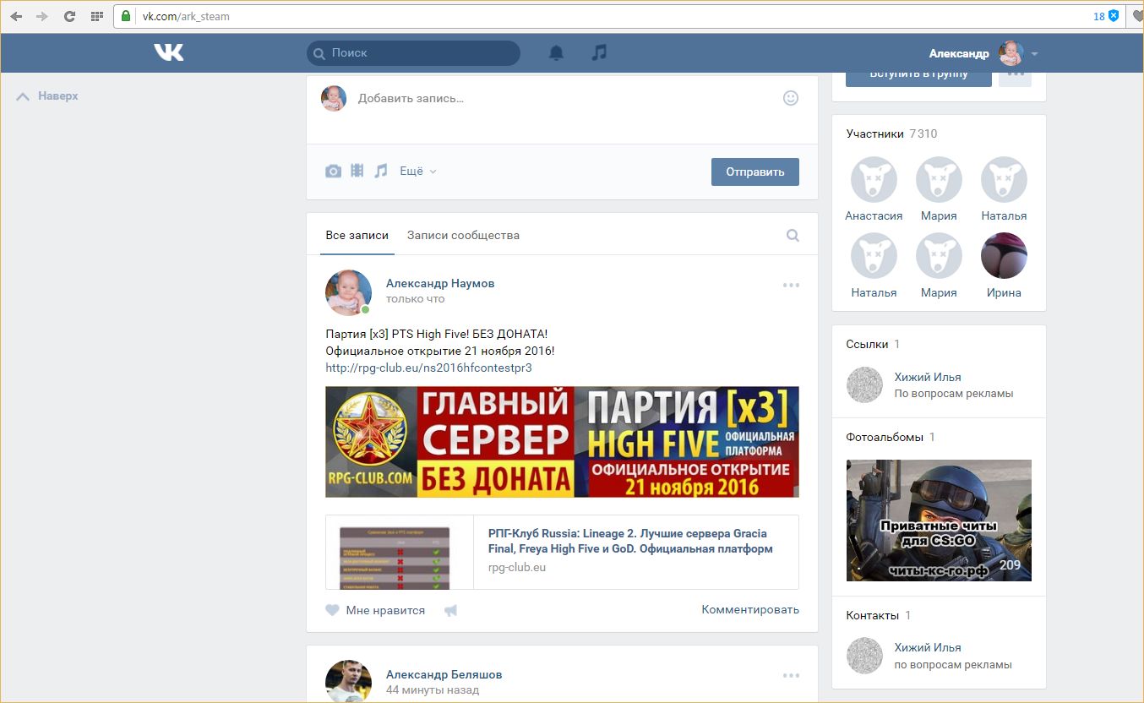
Task: Attach a photo using camera icon
Action: click(334, 172)
